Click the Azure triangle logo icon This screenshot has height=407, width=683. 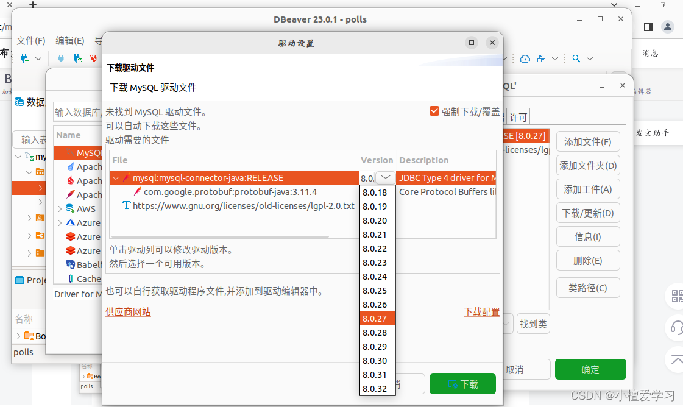pyautogui.click(x=71, y=222)
